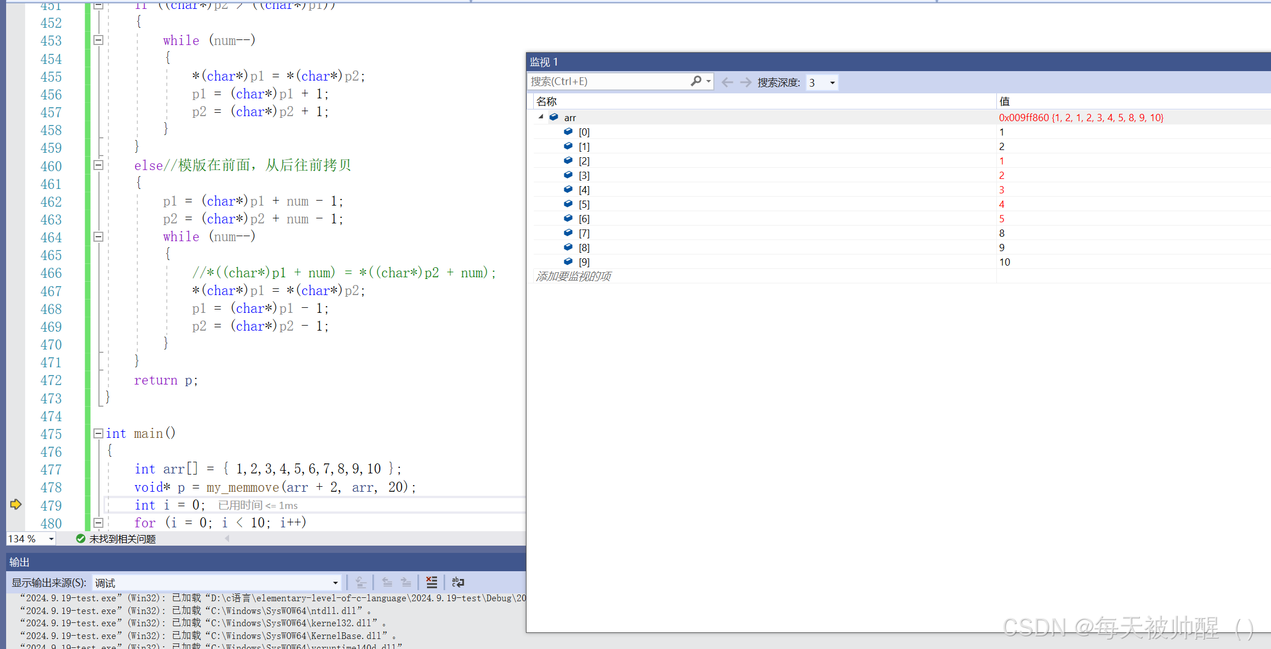Click the add item to watch row
1271x649 pixels.
[x=573, y=276]
